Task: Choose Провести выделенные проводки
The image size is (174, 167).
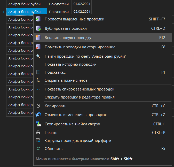Action: (x=103, y=19)
